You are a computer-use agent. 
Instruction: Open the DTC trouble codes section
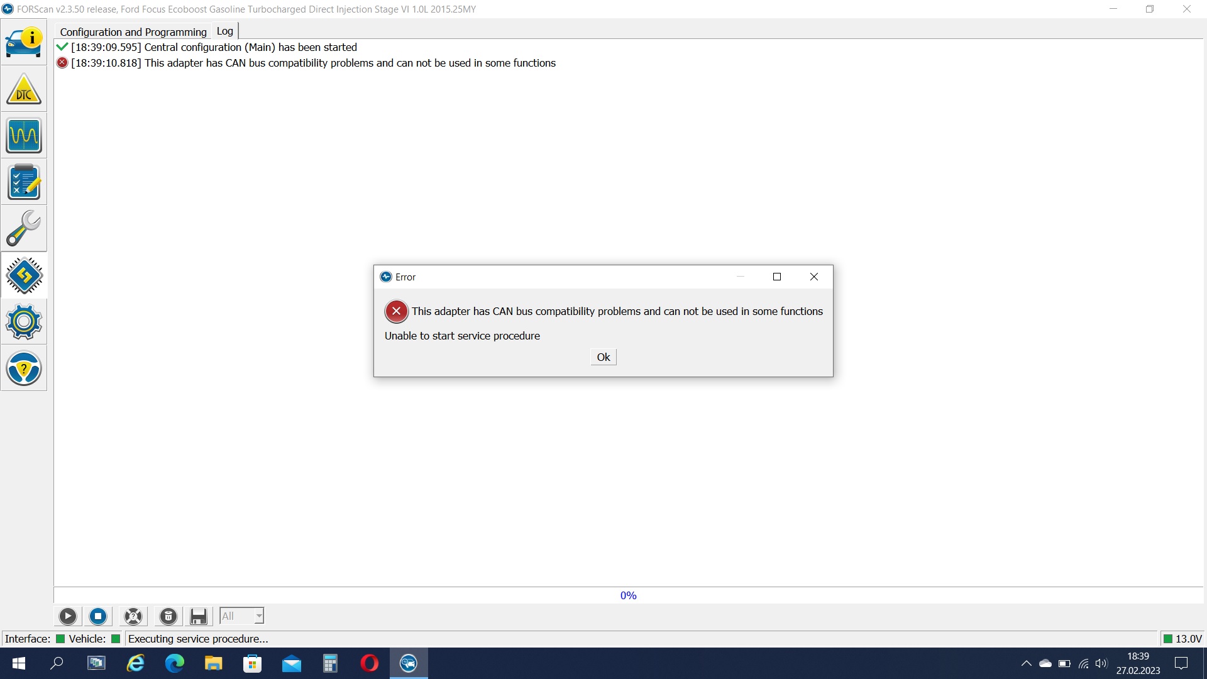point(24,89)
